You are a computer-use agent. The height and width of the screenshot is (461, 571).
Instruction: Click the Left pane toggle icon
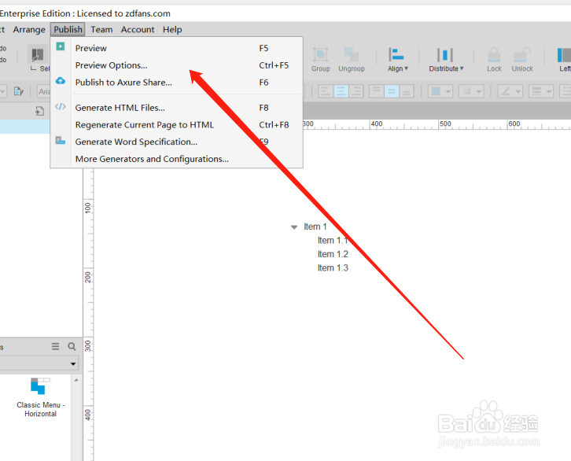564,55
